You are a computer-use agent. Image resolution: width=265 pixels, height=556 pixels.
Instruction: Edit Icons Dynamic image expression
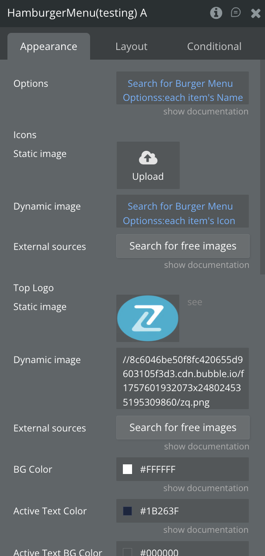pos(182,214)
